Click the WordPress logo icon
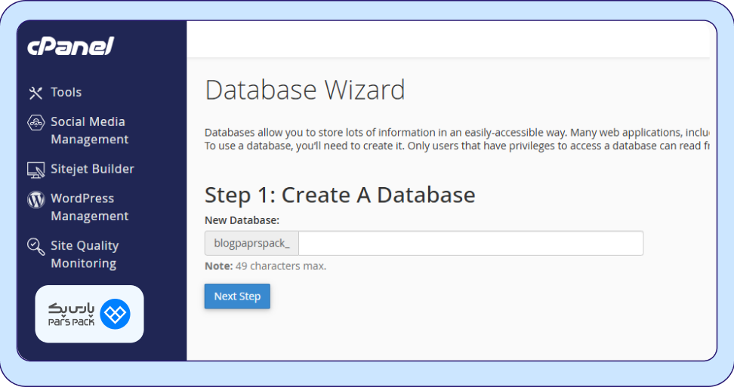 (x=36, y=200)
